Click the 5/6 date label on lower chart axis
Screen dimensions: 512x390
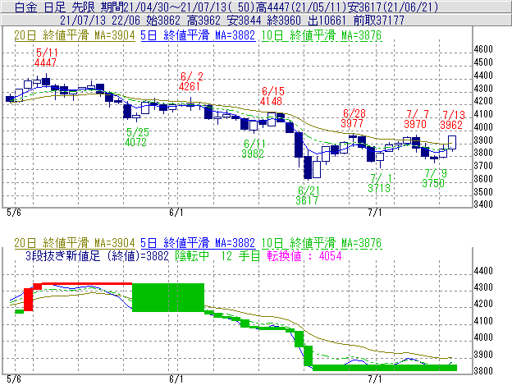point(14,379)
